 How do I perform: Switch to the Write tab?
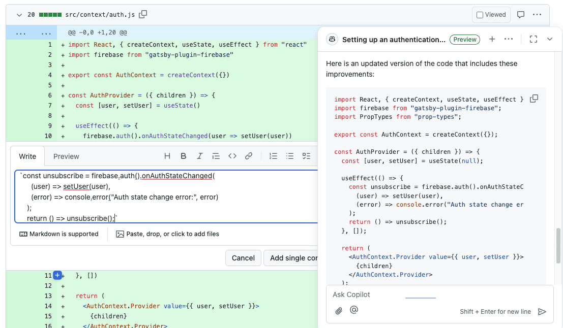27,156
